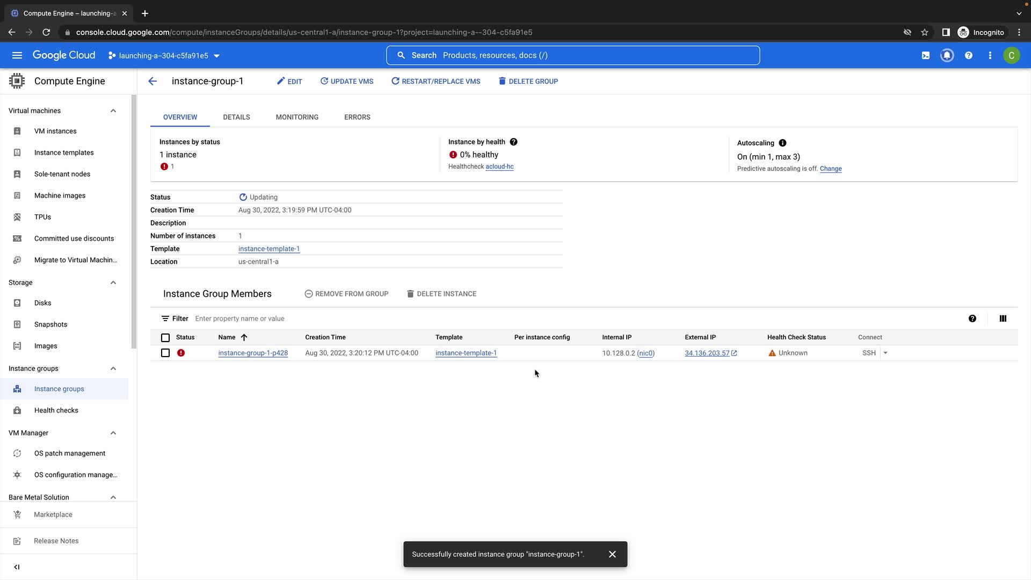The width and height of the screenshot is (1031, 580).
Task: Open the notifications bell icon
Action: pos(947,55)
